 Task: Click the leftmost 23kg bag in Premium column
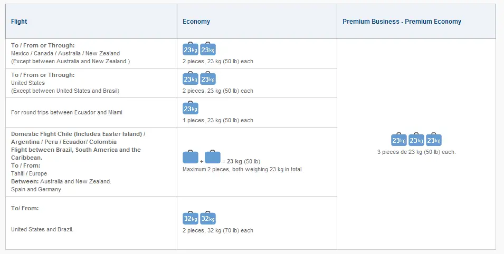(x=399, y=139)
